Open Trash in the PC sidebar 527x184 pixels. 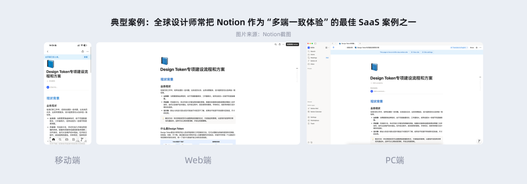tap(312, 124)
